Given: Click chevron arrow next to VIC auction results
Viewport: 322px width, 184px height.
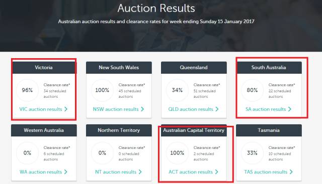Looking at the screenshot, I should click(x=66, y=109).
